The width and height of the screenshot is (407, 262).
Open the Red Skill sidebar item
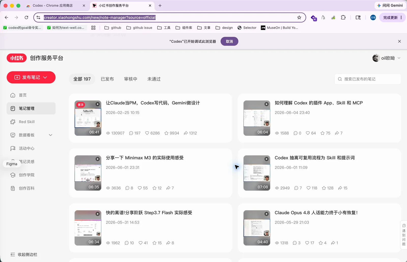tap(31, 122)
